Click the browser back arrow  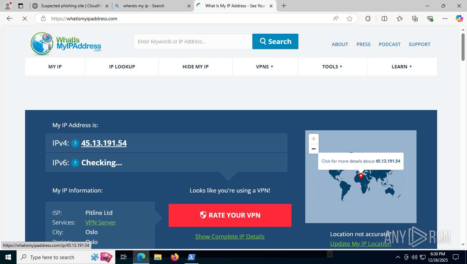[10, 19]
